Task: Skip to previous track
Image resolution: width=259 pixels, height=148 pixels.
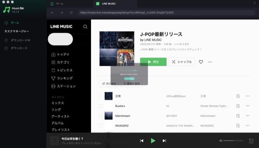Action: point(142,141)
